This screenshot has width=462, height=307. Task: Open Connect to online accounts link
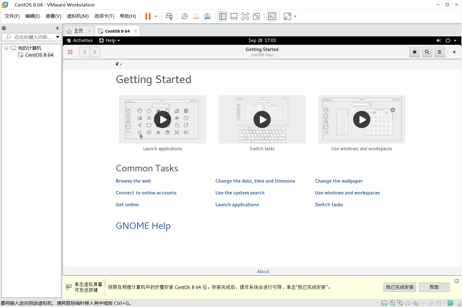[x=146, y=193]
